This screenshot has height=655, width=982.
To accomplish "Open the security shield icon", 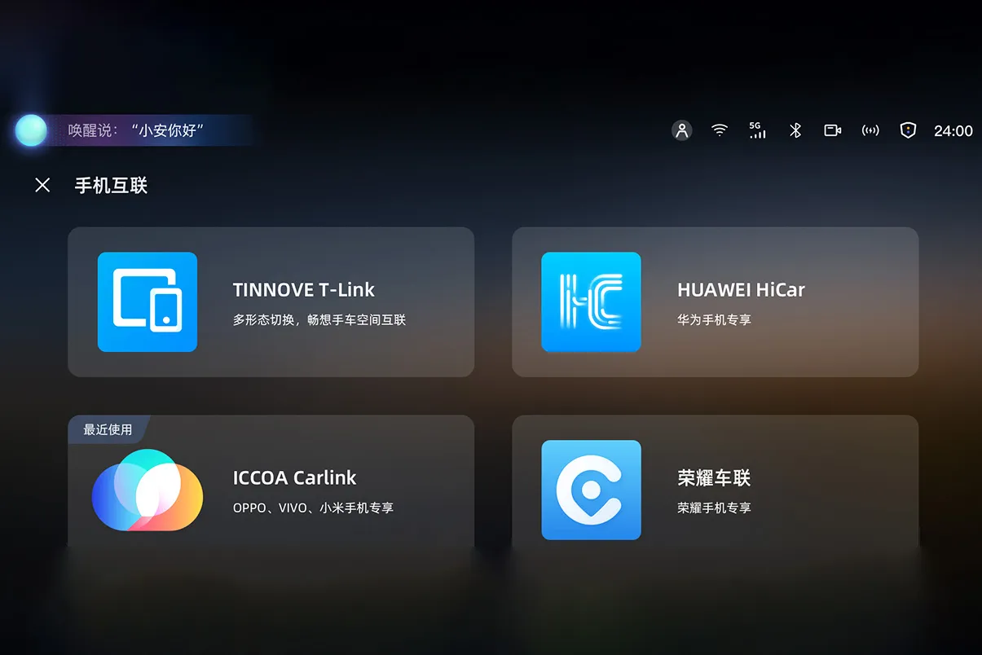I will tap(908, 130).
